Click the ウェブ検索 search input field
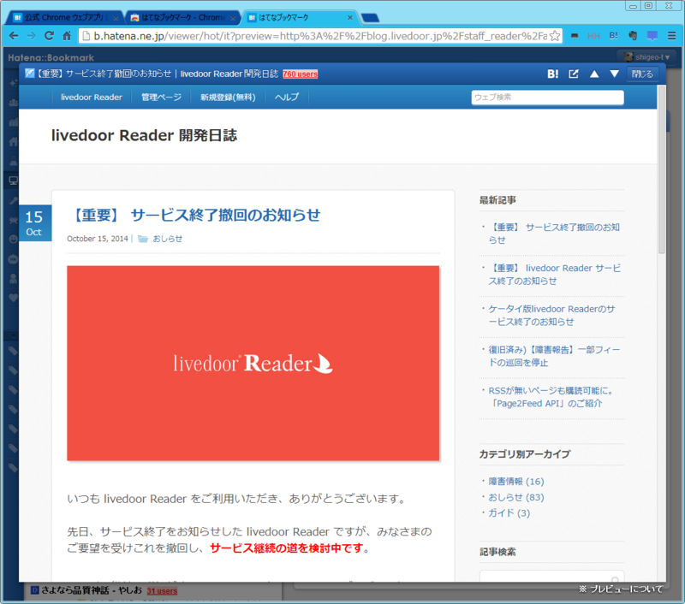Image resolution: width=685 pixels, height=604 pixels. tap(547, 97)
